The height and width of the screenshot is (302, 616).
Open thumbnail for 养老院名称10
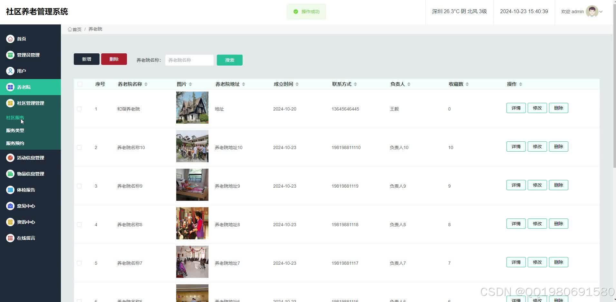click(192, 146)
